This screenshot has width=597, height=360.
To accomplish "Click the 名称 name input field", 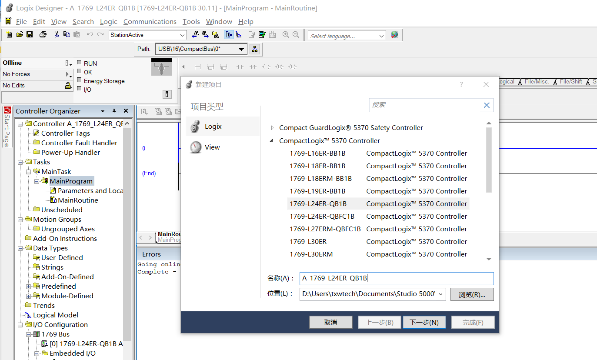I will point(397,278).
